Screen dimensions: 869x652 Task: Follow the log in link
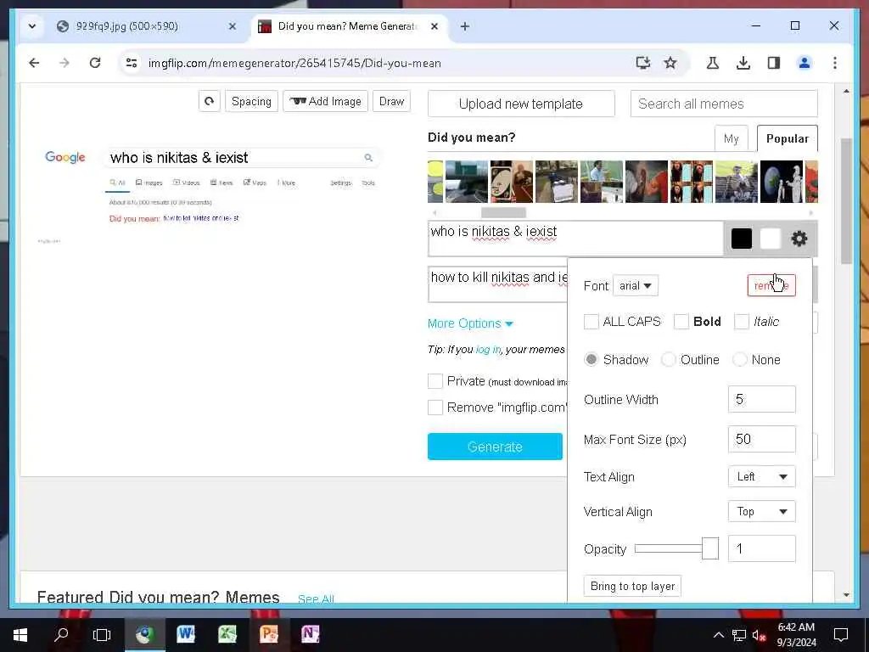point(488,350)
